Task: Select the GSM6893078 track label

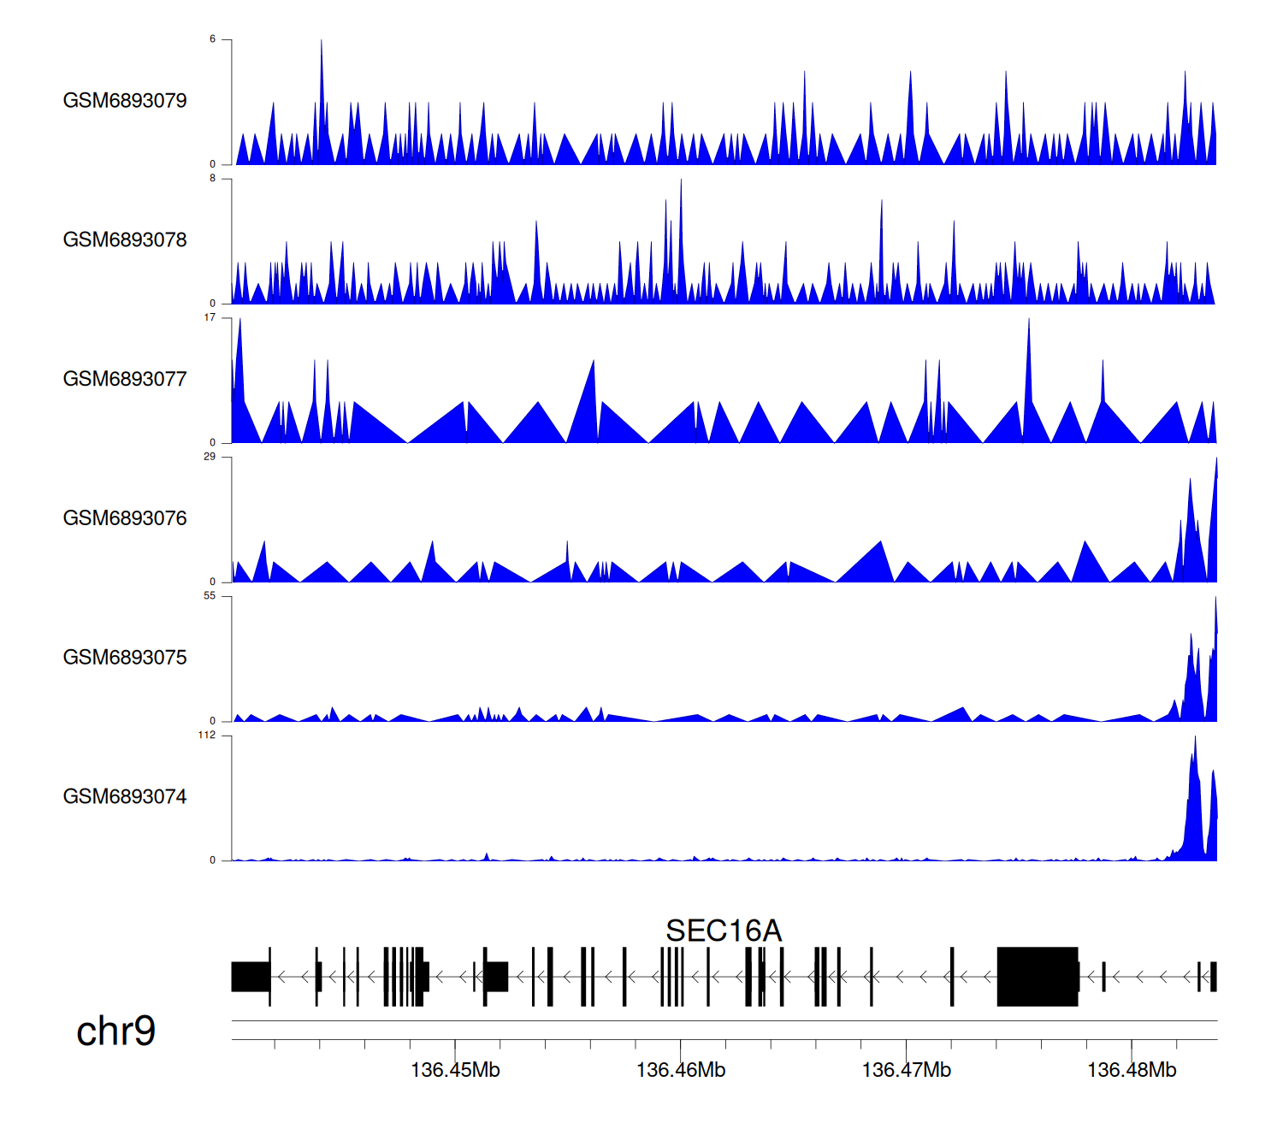Action: (125, 240)
